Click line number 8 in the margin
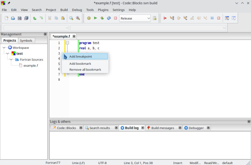The image size is (251, 165). [59, 79]
